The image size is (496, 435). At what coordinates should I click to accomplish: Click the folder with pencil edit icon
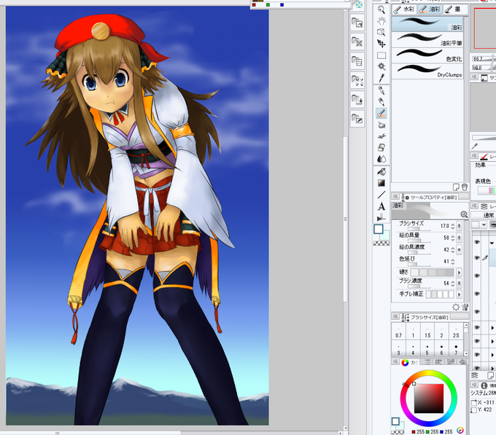click(x=357, y=119)
